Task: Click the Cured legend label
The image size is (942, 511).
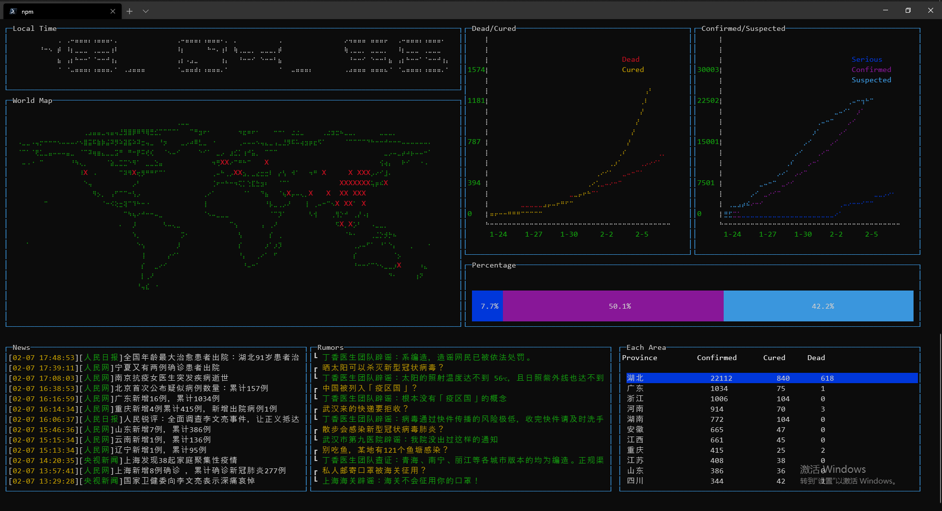Action: (x=633, y=70)
